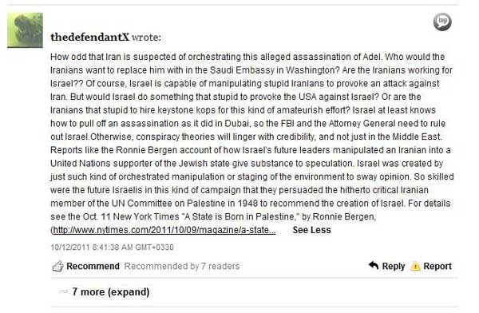
Task: Click Recommended by 7 readers text
Action: click(x=182, y=266)
